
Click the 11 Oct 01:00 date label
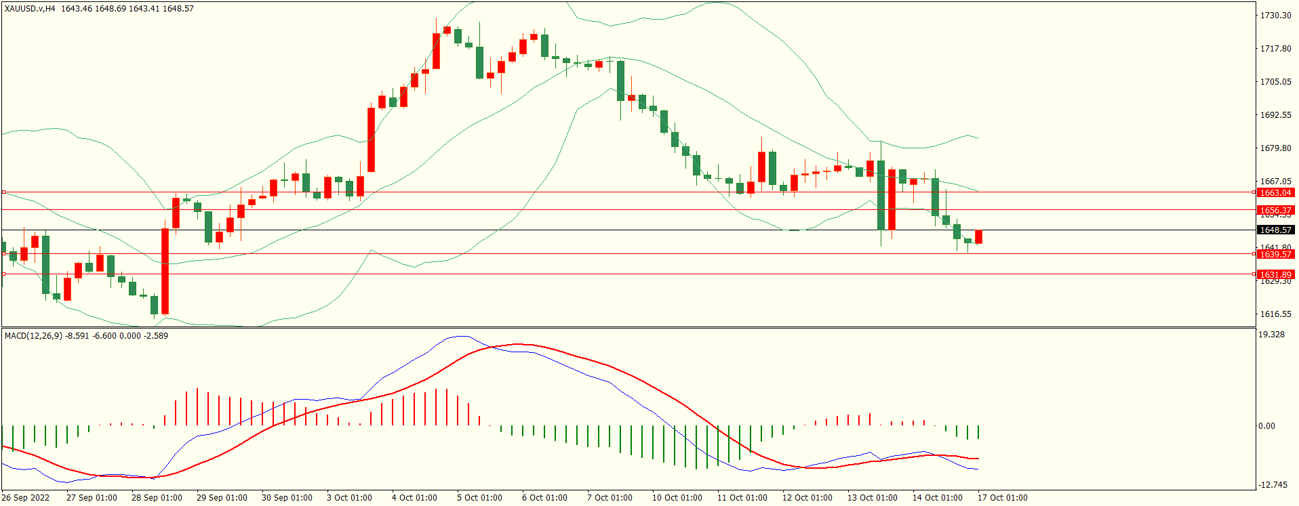pyautogui.click(x=742, y=498)
